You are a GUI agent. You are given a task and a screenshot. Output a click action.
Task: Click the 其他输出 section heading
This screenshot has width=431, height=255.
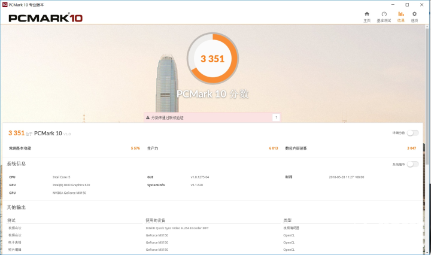tap(16, 207)
